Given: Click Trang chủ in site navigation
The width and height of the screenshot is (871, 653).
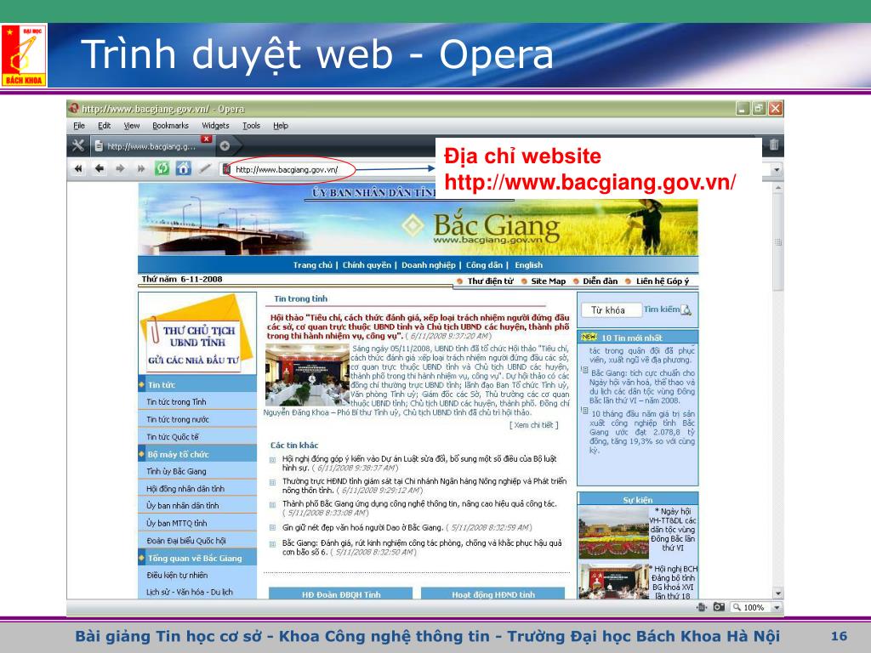Looking at the screenshot, I should click(313, 265).
